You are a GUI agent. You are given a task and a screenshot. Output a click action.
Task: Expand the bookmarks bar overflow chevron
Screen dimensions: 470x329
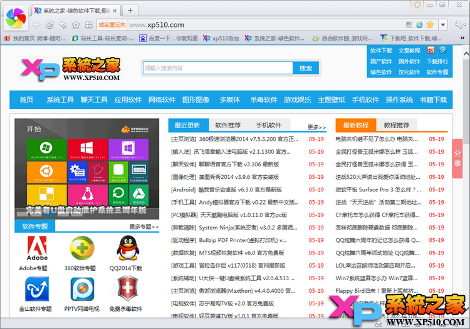pyautogui.click(x=462, y=38)
